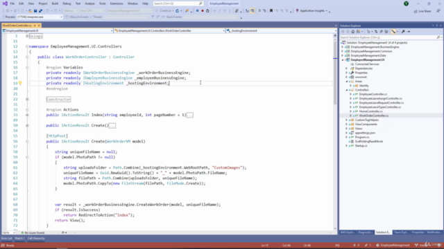Select EmployeeController.cs in Solution Explorer

coord(373,94)
